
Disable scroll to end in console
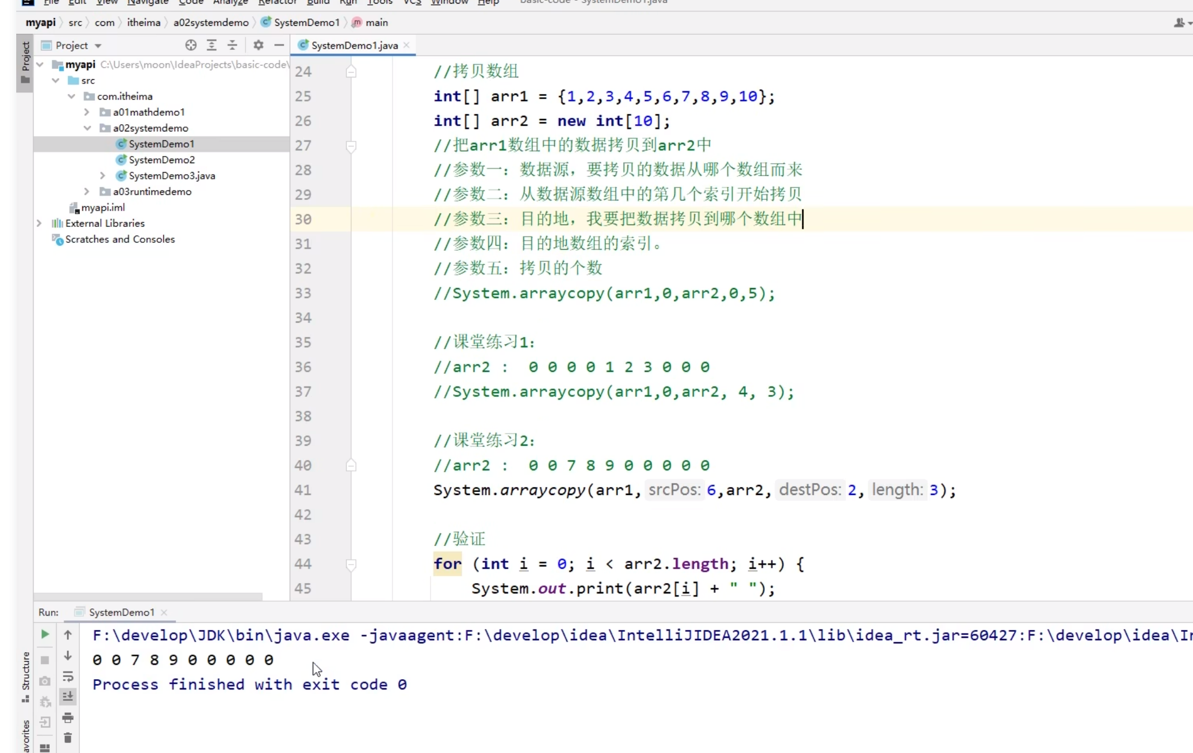click(x=68, y=696)
